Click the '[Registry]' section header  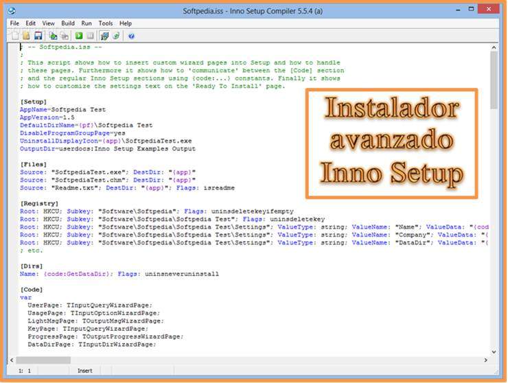39,203
